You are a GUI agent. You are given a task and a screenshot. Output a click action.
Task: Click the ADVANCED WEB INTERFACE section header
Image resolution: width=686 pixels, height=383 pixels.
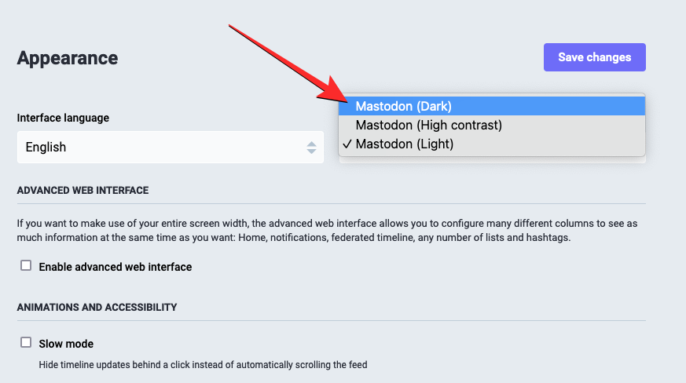coord(83,191)
